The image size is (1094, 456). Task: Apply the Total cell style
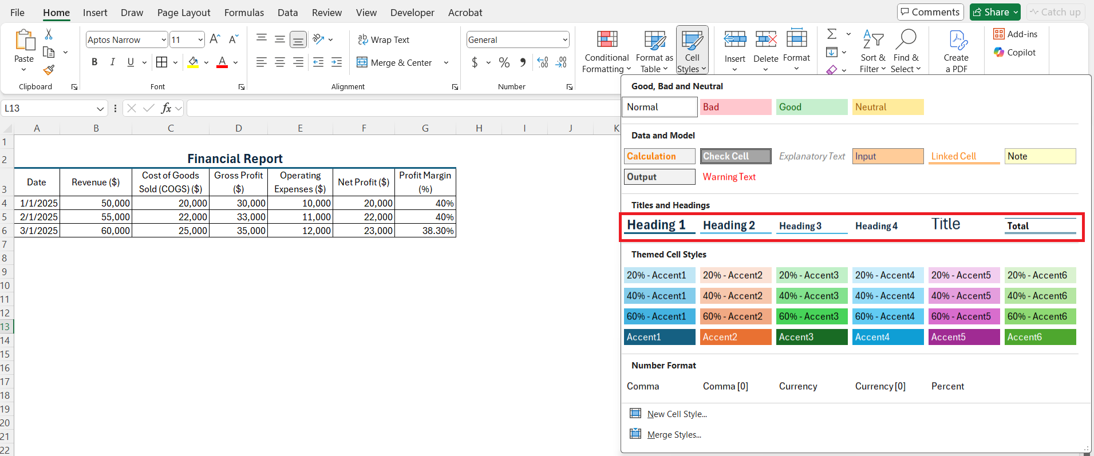click(x=1040, y=225)
